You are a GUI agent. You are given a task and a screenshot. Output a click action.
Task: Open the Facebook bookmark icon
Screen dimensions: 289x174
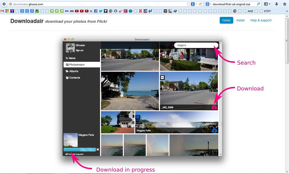point(96,11)
